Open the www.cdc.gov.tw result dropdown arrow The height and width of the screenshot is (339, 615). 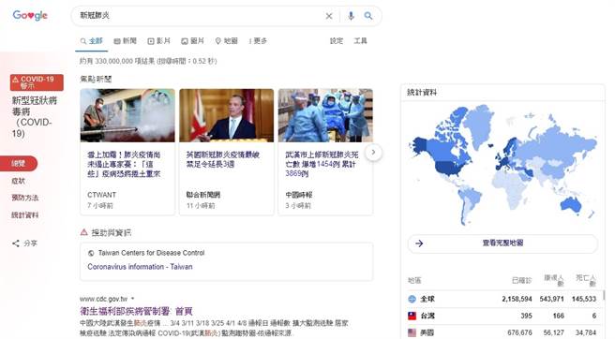coord(132,299)
